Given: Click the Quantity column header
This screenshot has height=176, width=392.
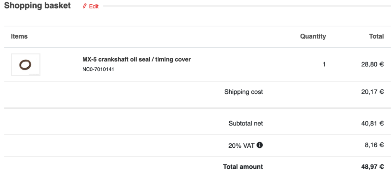Looking at the screenshot, I should click(x=313, y=36).
